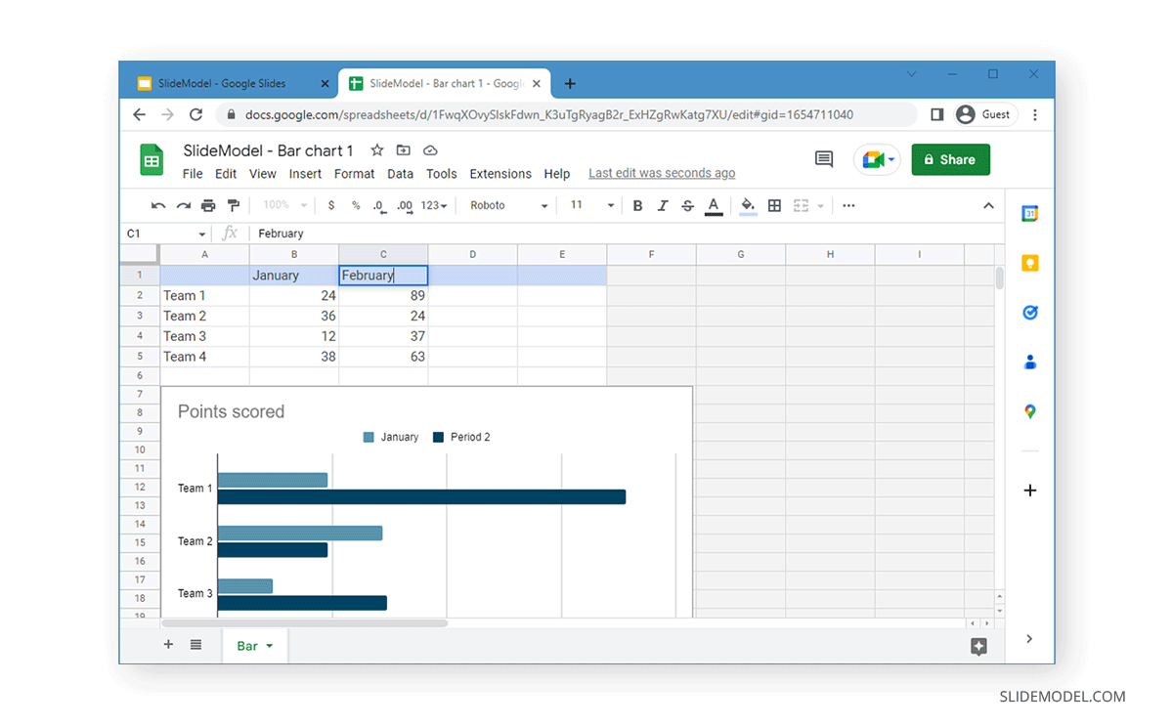The width and height of the screenshot is (1173, 726).
Task: Open Google Calendar in the side panel
Action: tap(1029, 213)
